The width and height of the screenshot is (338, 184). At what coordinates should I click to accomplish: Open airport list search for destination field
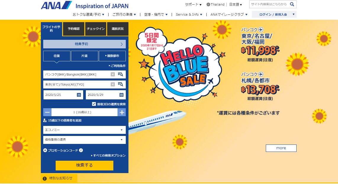pyautogui.click(x=120, y=84)
